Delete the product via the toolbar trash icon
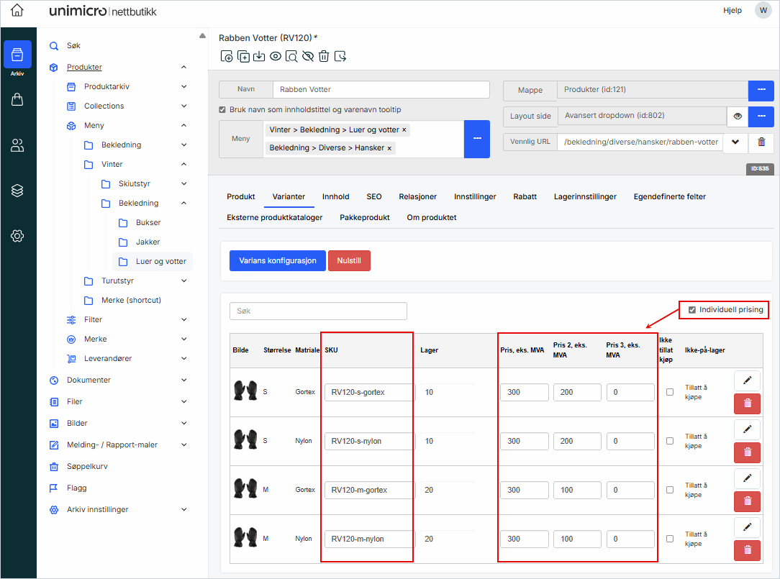Viewport: 780px width, 579px height. point(325,56)
